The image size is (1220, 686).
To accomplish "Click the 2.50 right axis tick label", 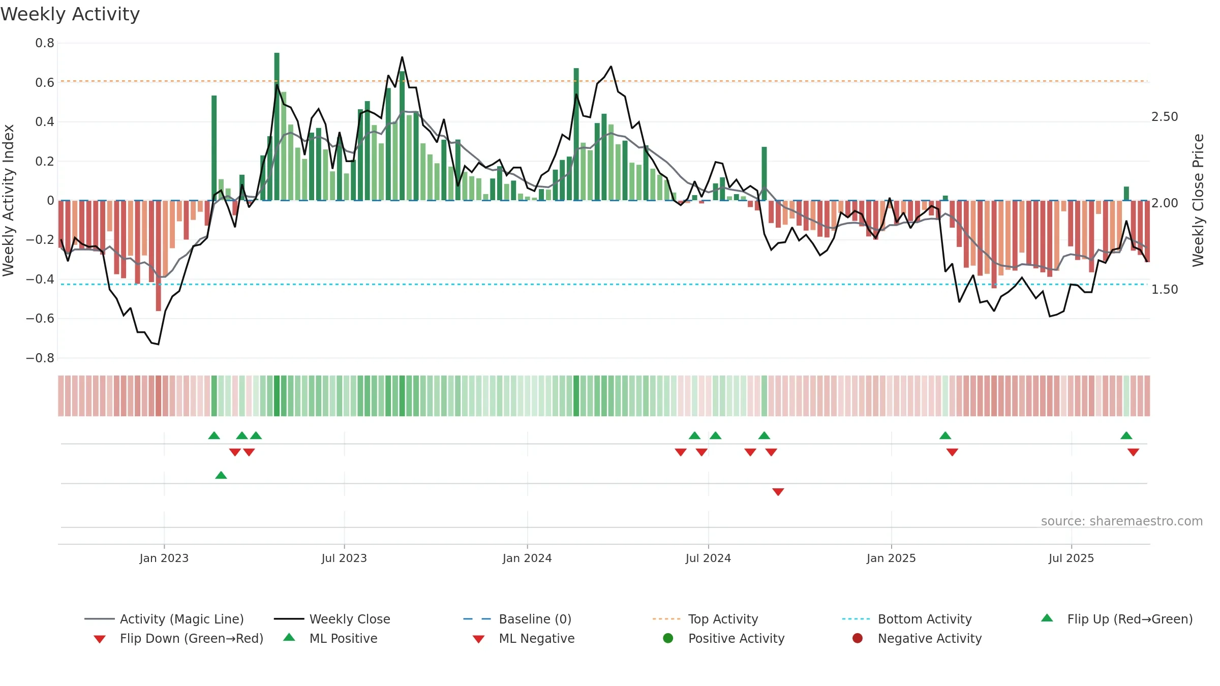I will coord(1165,117).
